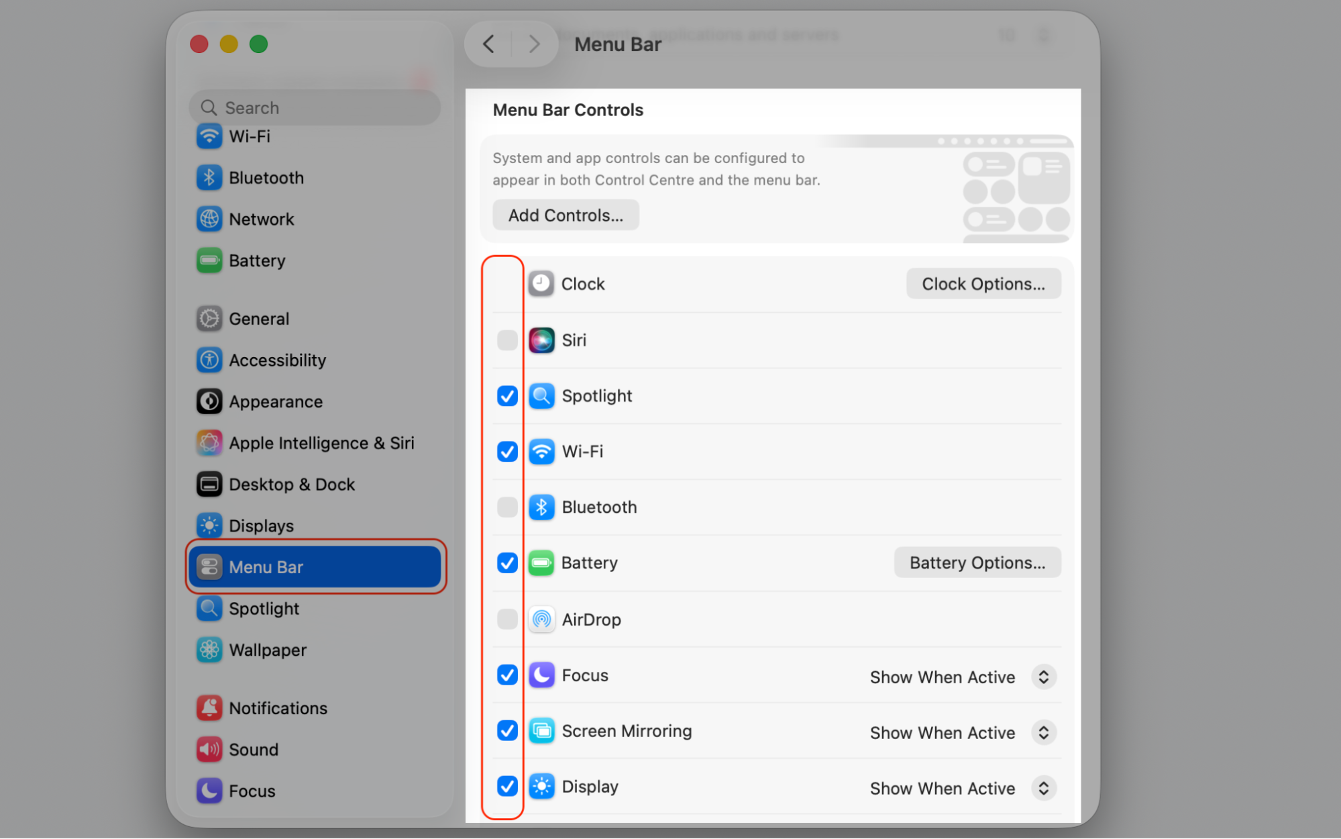Click the AirDrop icon in controls list
Viewport: 1341px width, 839px height.
pos(541,620)
